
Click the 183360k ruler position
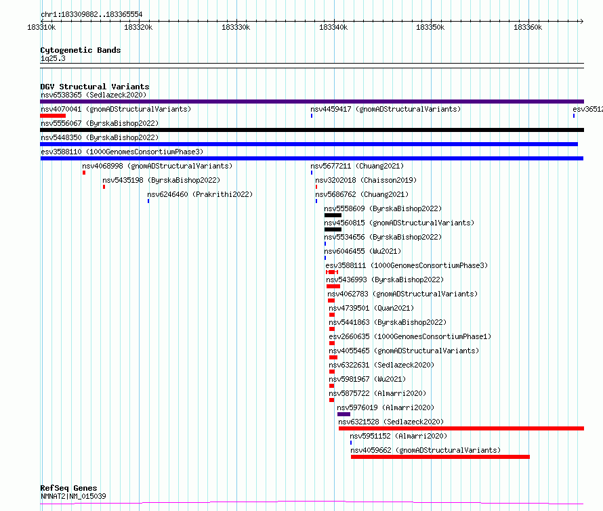[x=528, y=27]
